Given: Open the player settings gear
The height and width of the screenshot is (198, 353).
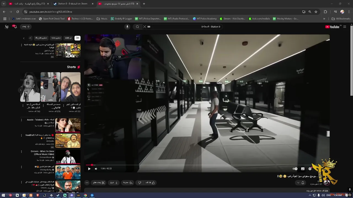Looking at the screenshot, I should pyautogui.click(x=310, y=169).
